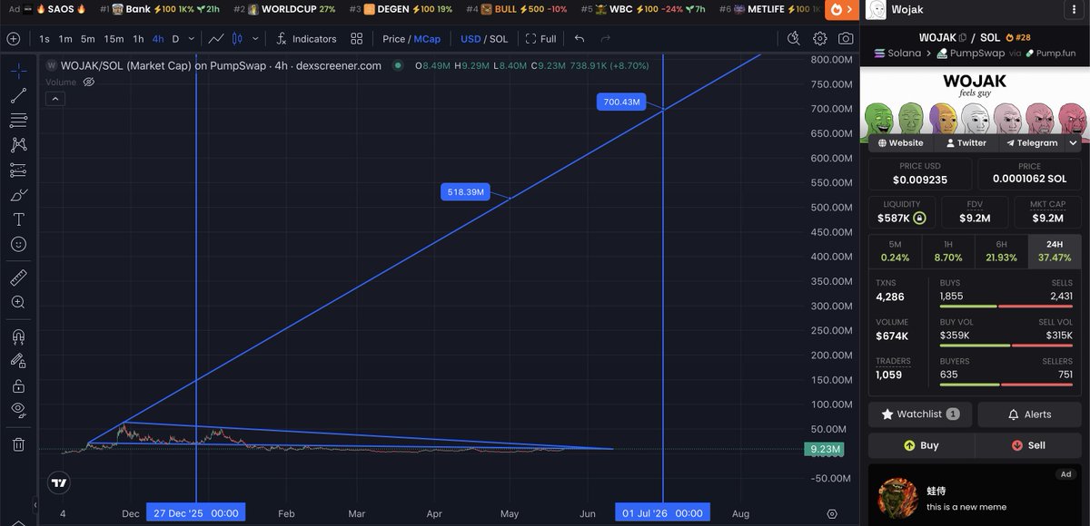Select the 24H price change tab
Image resolution: width=1090 pixels, height=526 pixels.
click(1054, 251)
